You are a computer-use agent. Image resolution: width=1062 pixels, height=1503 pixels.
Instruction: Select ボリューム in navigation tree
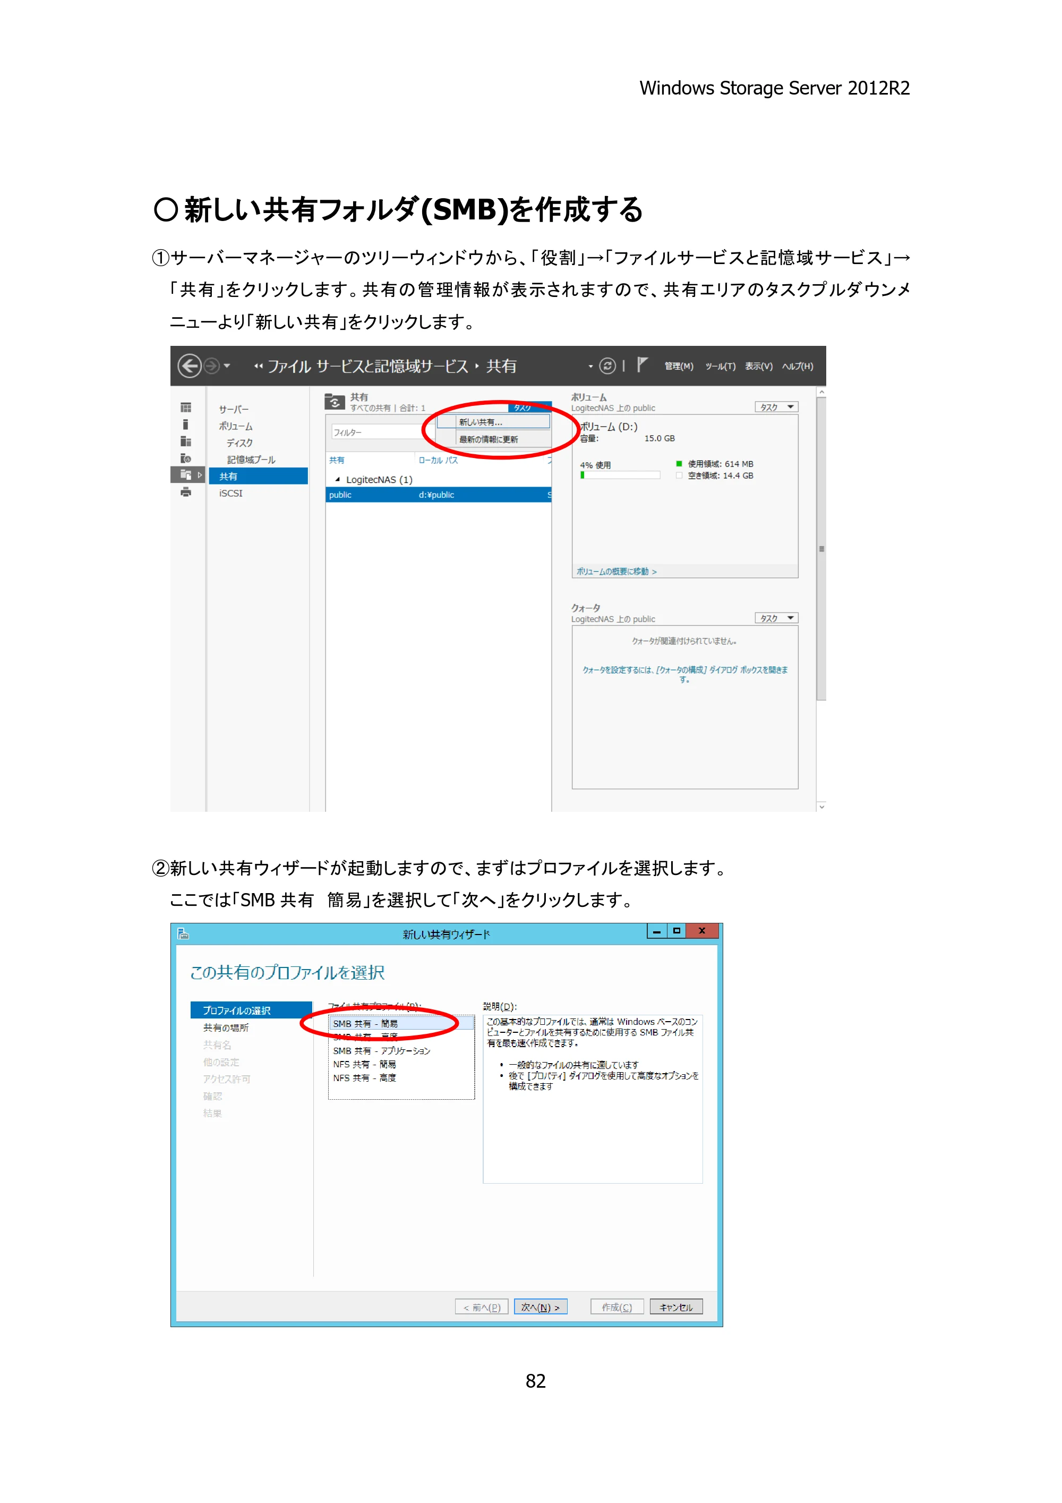tap(236, 426)
